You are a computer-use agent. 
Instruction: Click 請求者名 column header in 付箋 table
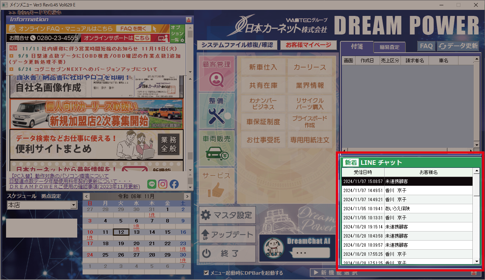[x=415, y=61]
